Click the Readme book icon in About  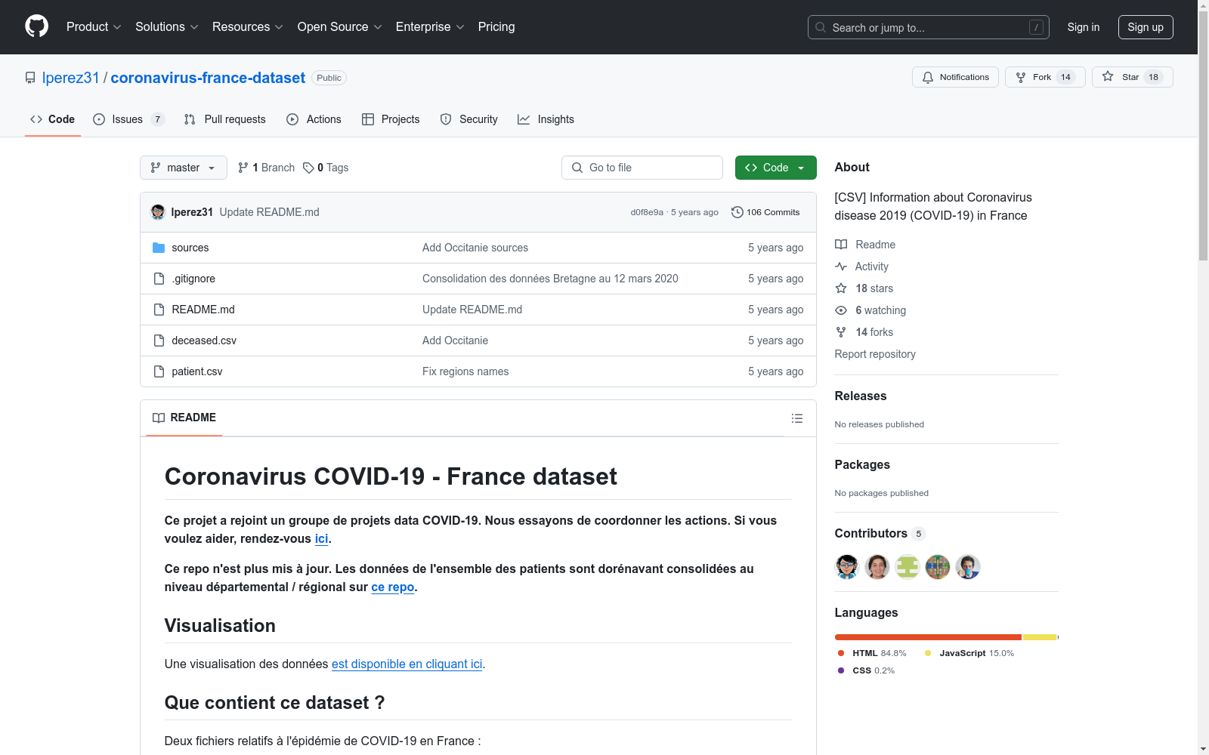tap(841, 245)
